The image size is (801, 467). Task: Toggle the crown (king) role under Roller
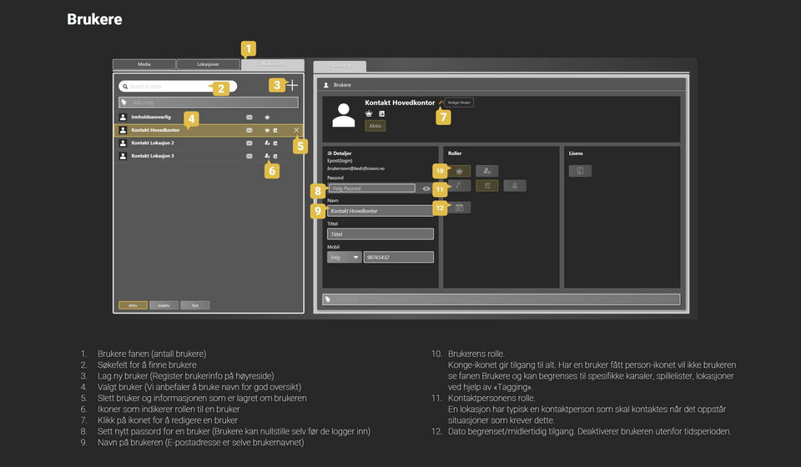click(459, 171)
